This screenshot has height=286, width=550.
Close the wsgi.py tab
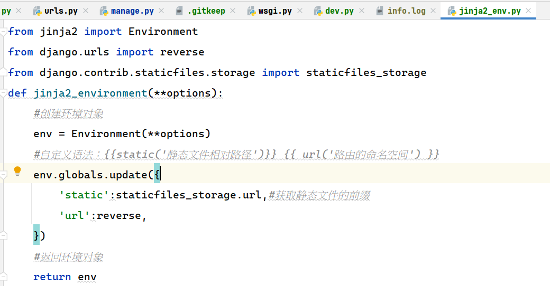(x=300, y=11)
